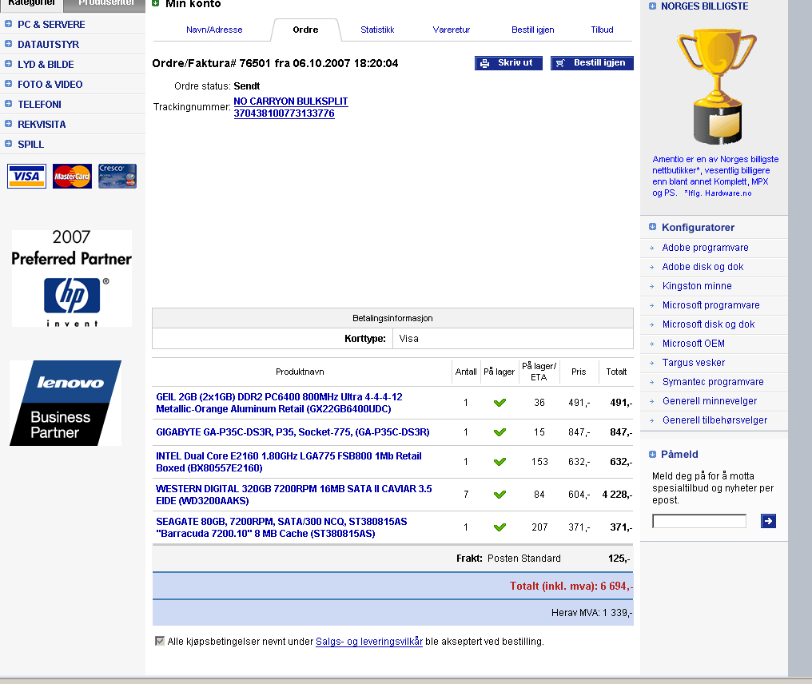This screenshot has width=812, height=684.
Task: Open the FOTO & VIDEO category
Action: 50,85
